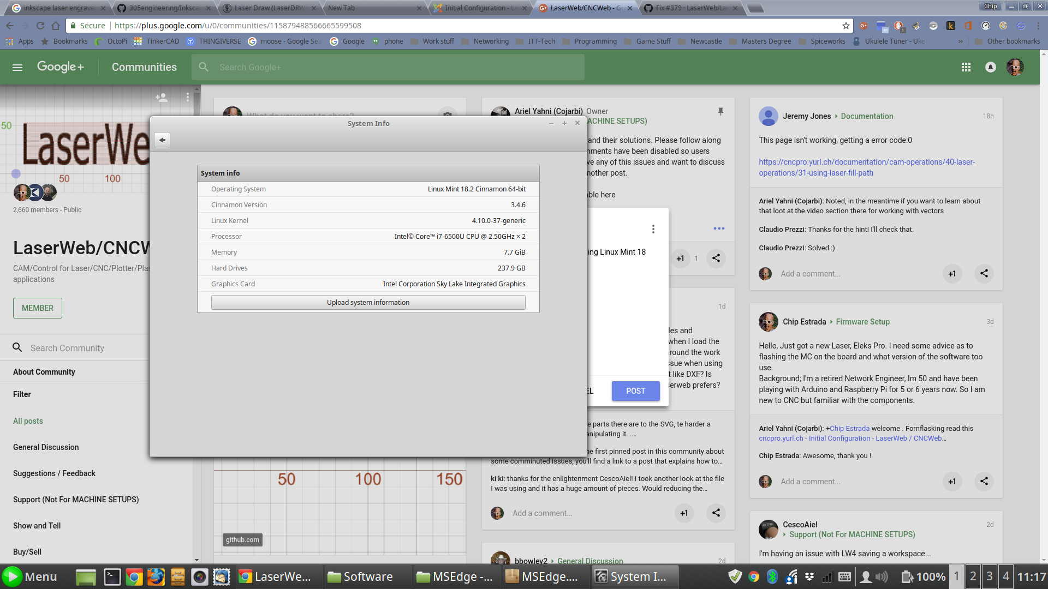Open the Bluetooth tray icon
The image size is (1048, 589).
772,576
